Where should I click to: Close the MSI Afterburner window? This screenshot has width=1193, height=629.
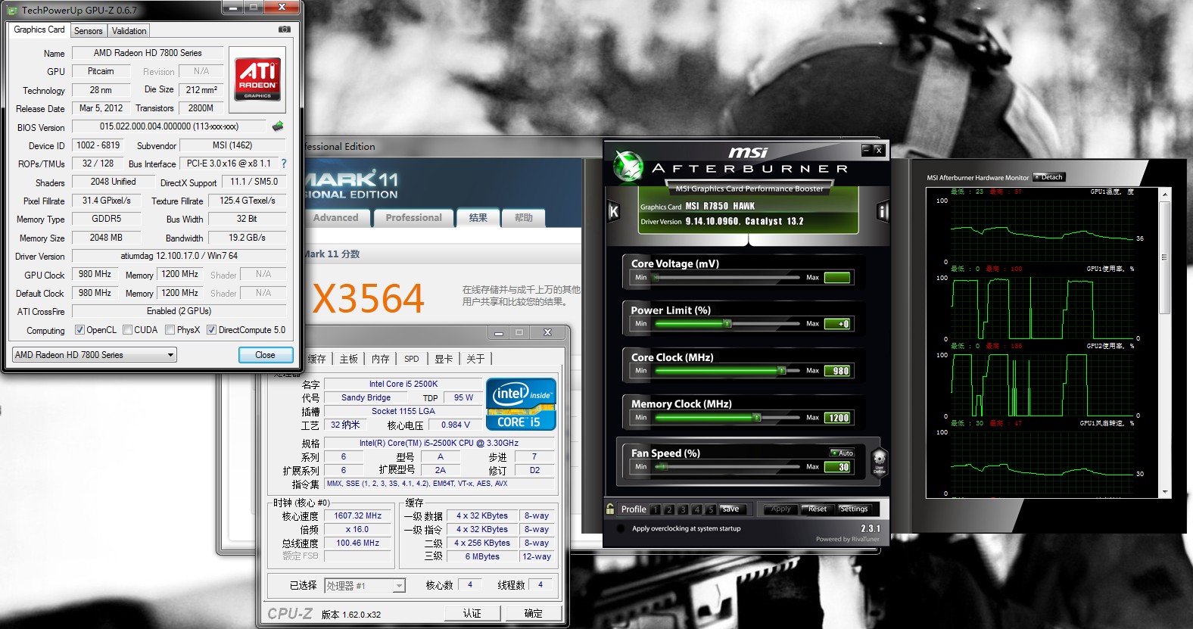[878, 150]
